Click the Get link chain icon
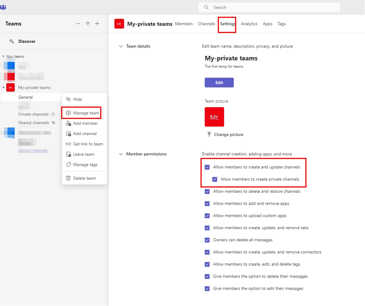The height and width of the screenshot is (306, 365). coord(68,144)
